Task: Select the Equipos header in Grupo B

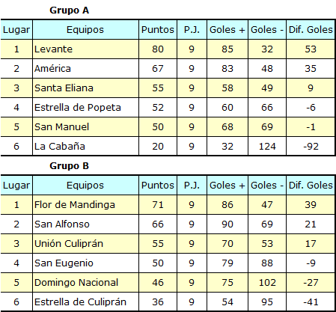Action: click(x=85, y=186)
